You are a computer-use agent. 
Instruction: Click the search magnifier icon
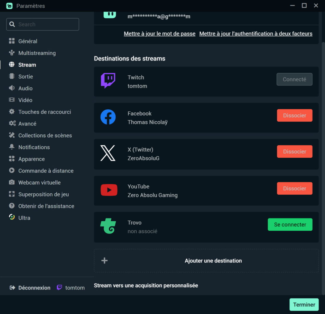(x=12, y=24)
